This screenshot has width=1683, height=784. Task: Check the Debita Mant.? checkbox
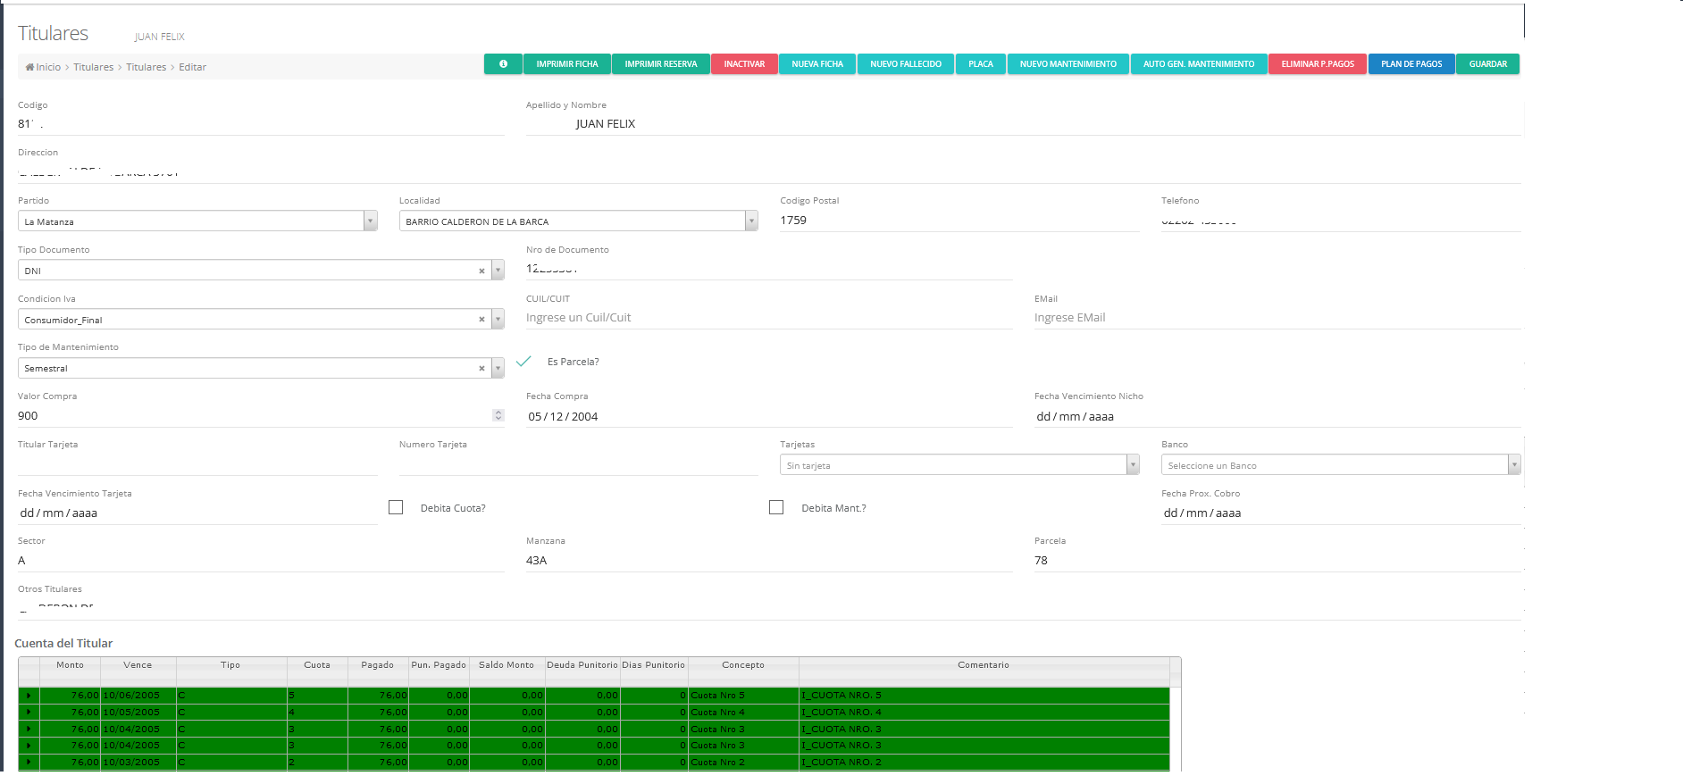(x=776, y=507)
